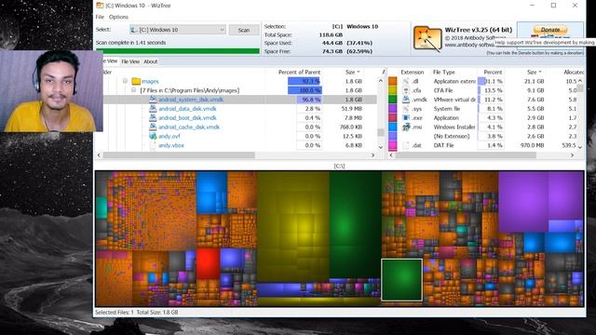Viewport: 596px width, 335px height.
Task: Click the purple .sys color swatch
Action: click(392, 108)
